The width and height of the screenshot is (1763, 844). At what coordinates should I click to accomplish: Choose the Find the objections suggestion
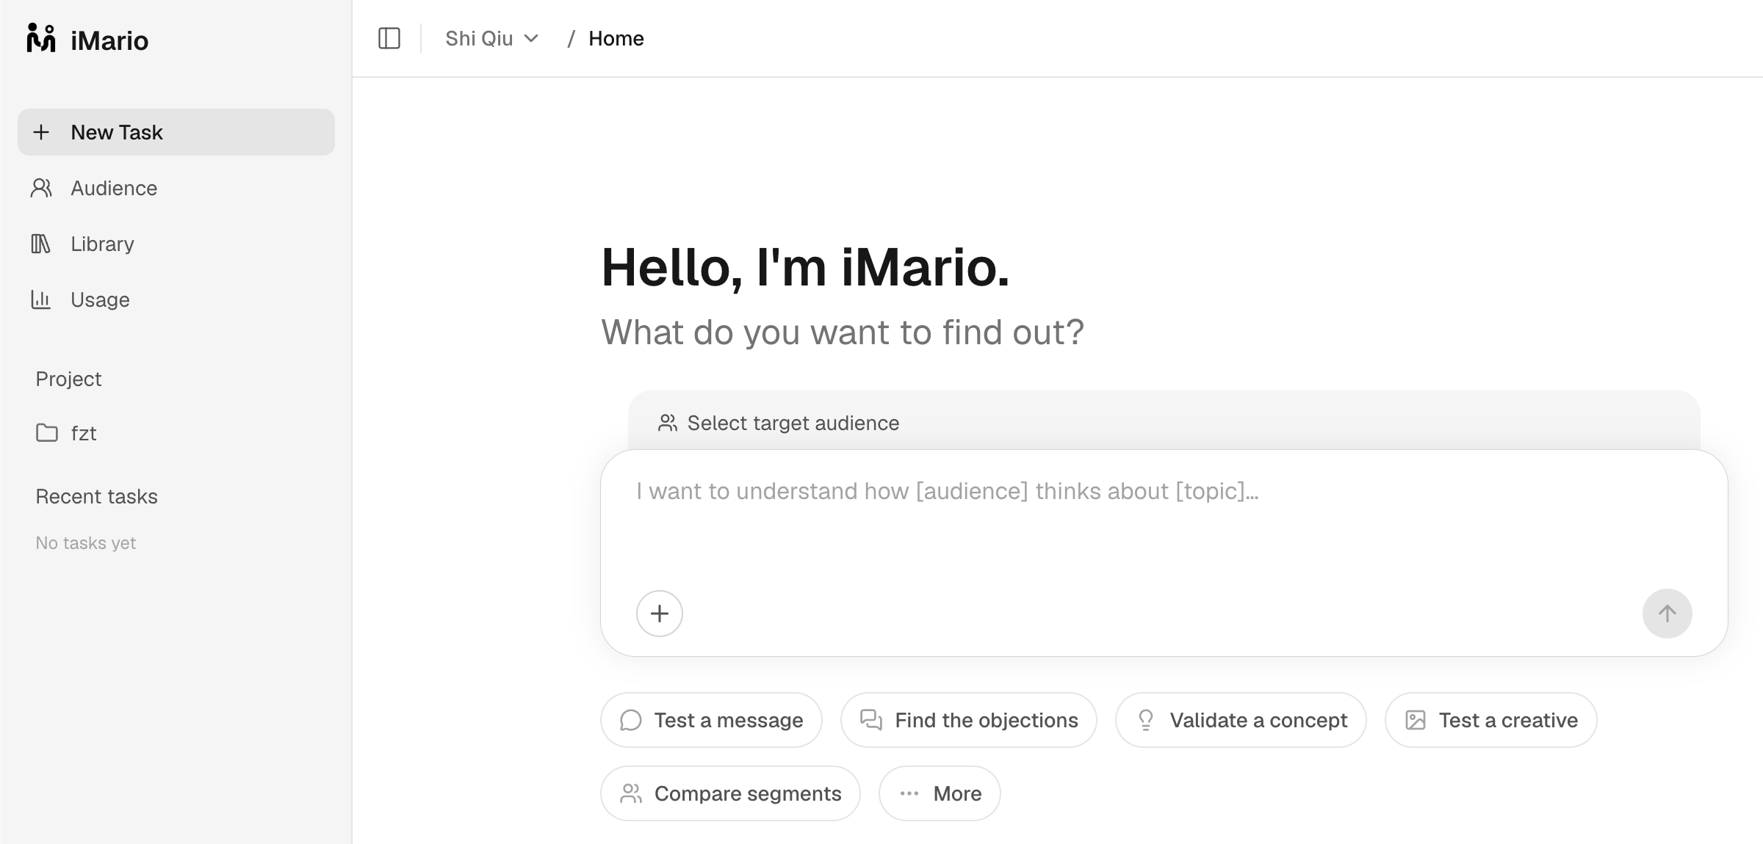click(x=969, y=720)
